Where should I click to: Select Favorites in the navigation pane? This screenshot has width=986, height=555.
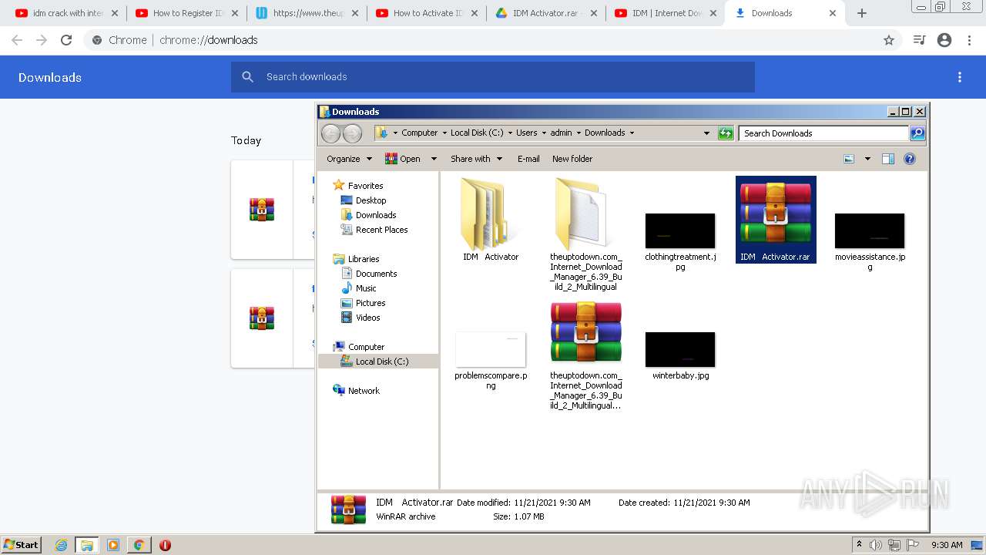pos(365,186)
